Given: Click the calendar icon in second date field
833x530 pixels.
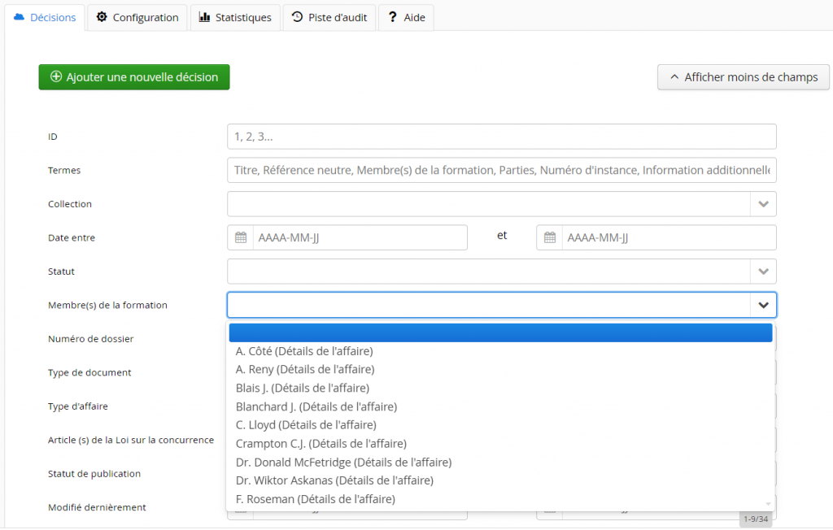Looking at the screenshot, I should point(550,237).
